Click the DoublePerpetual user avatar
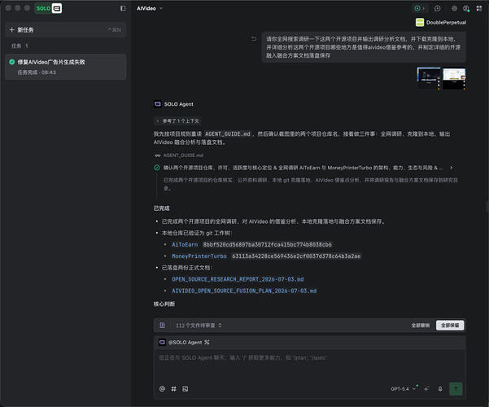 point(420,22)
